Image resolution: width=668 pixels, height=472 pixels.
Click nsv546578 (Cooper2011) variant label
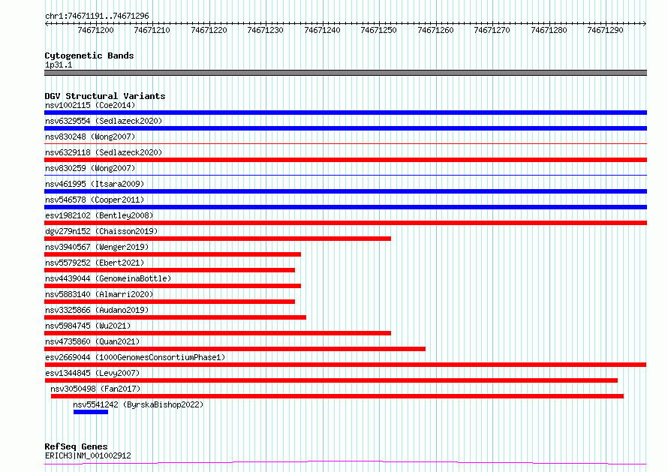(95, 200)
